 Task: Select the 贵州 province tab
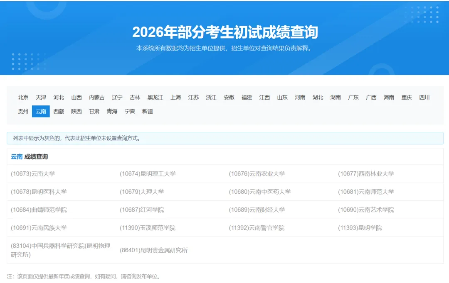[x=23, y=111]
